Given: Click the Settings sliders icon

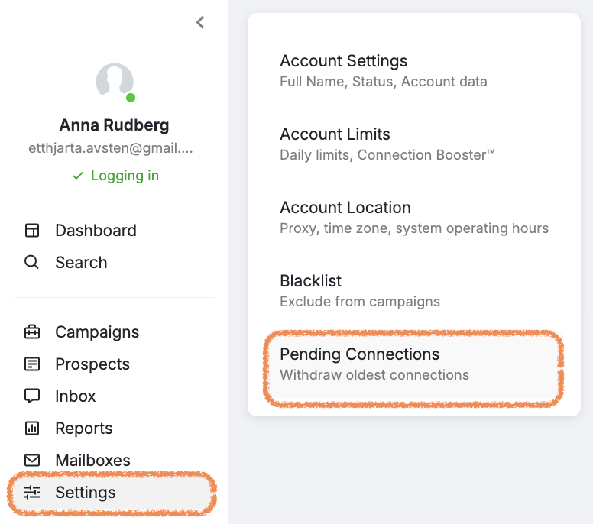Looking at the screenshot, I should click(x=32, y=493).
